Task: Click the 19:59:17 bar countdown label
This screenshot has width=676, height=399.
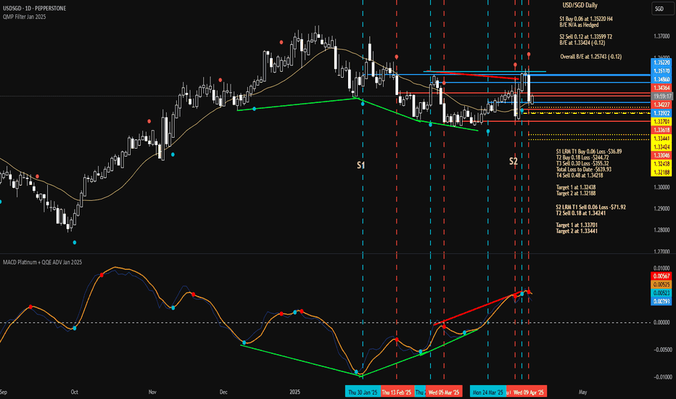Action: (x=661, y=96)
